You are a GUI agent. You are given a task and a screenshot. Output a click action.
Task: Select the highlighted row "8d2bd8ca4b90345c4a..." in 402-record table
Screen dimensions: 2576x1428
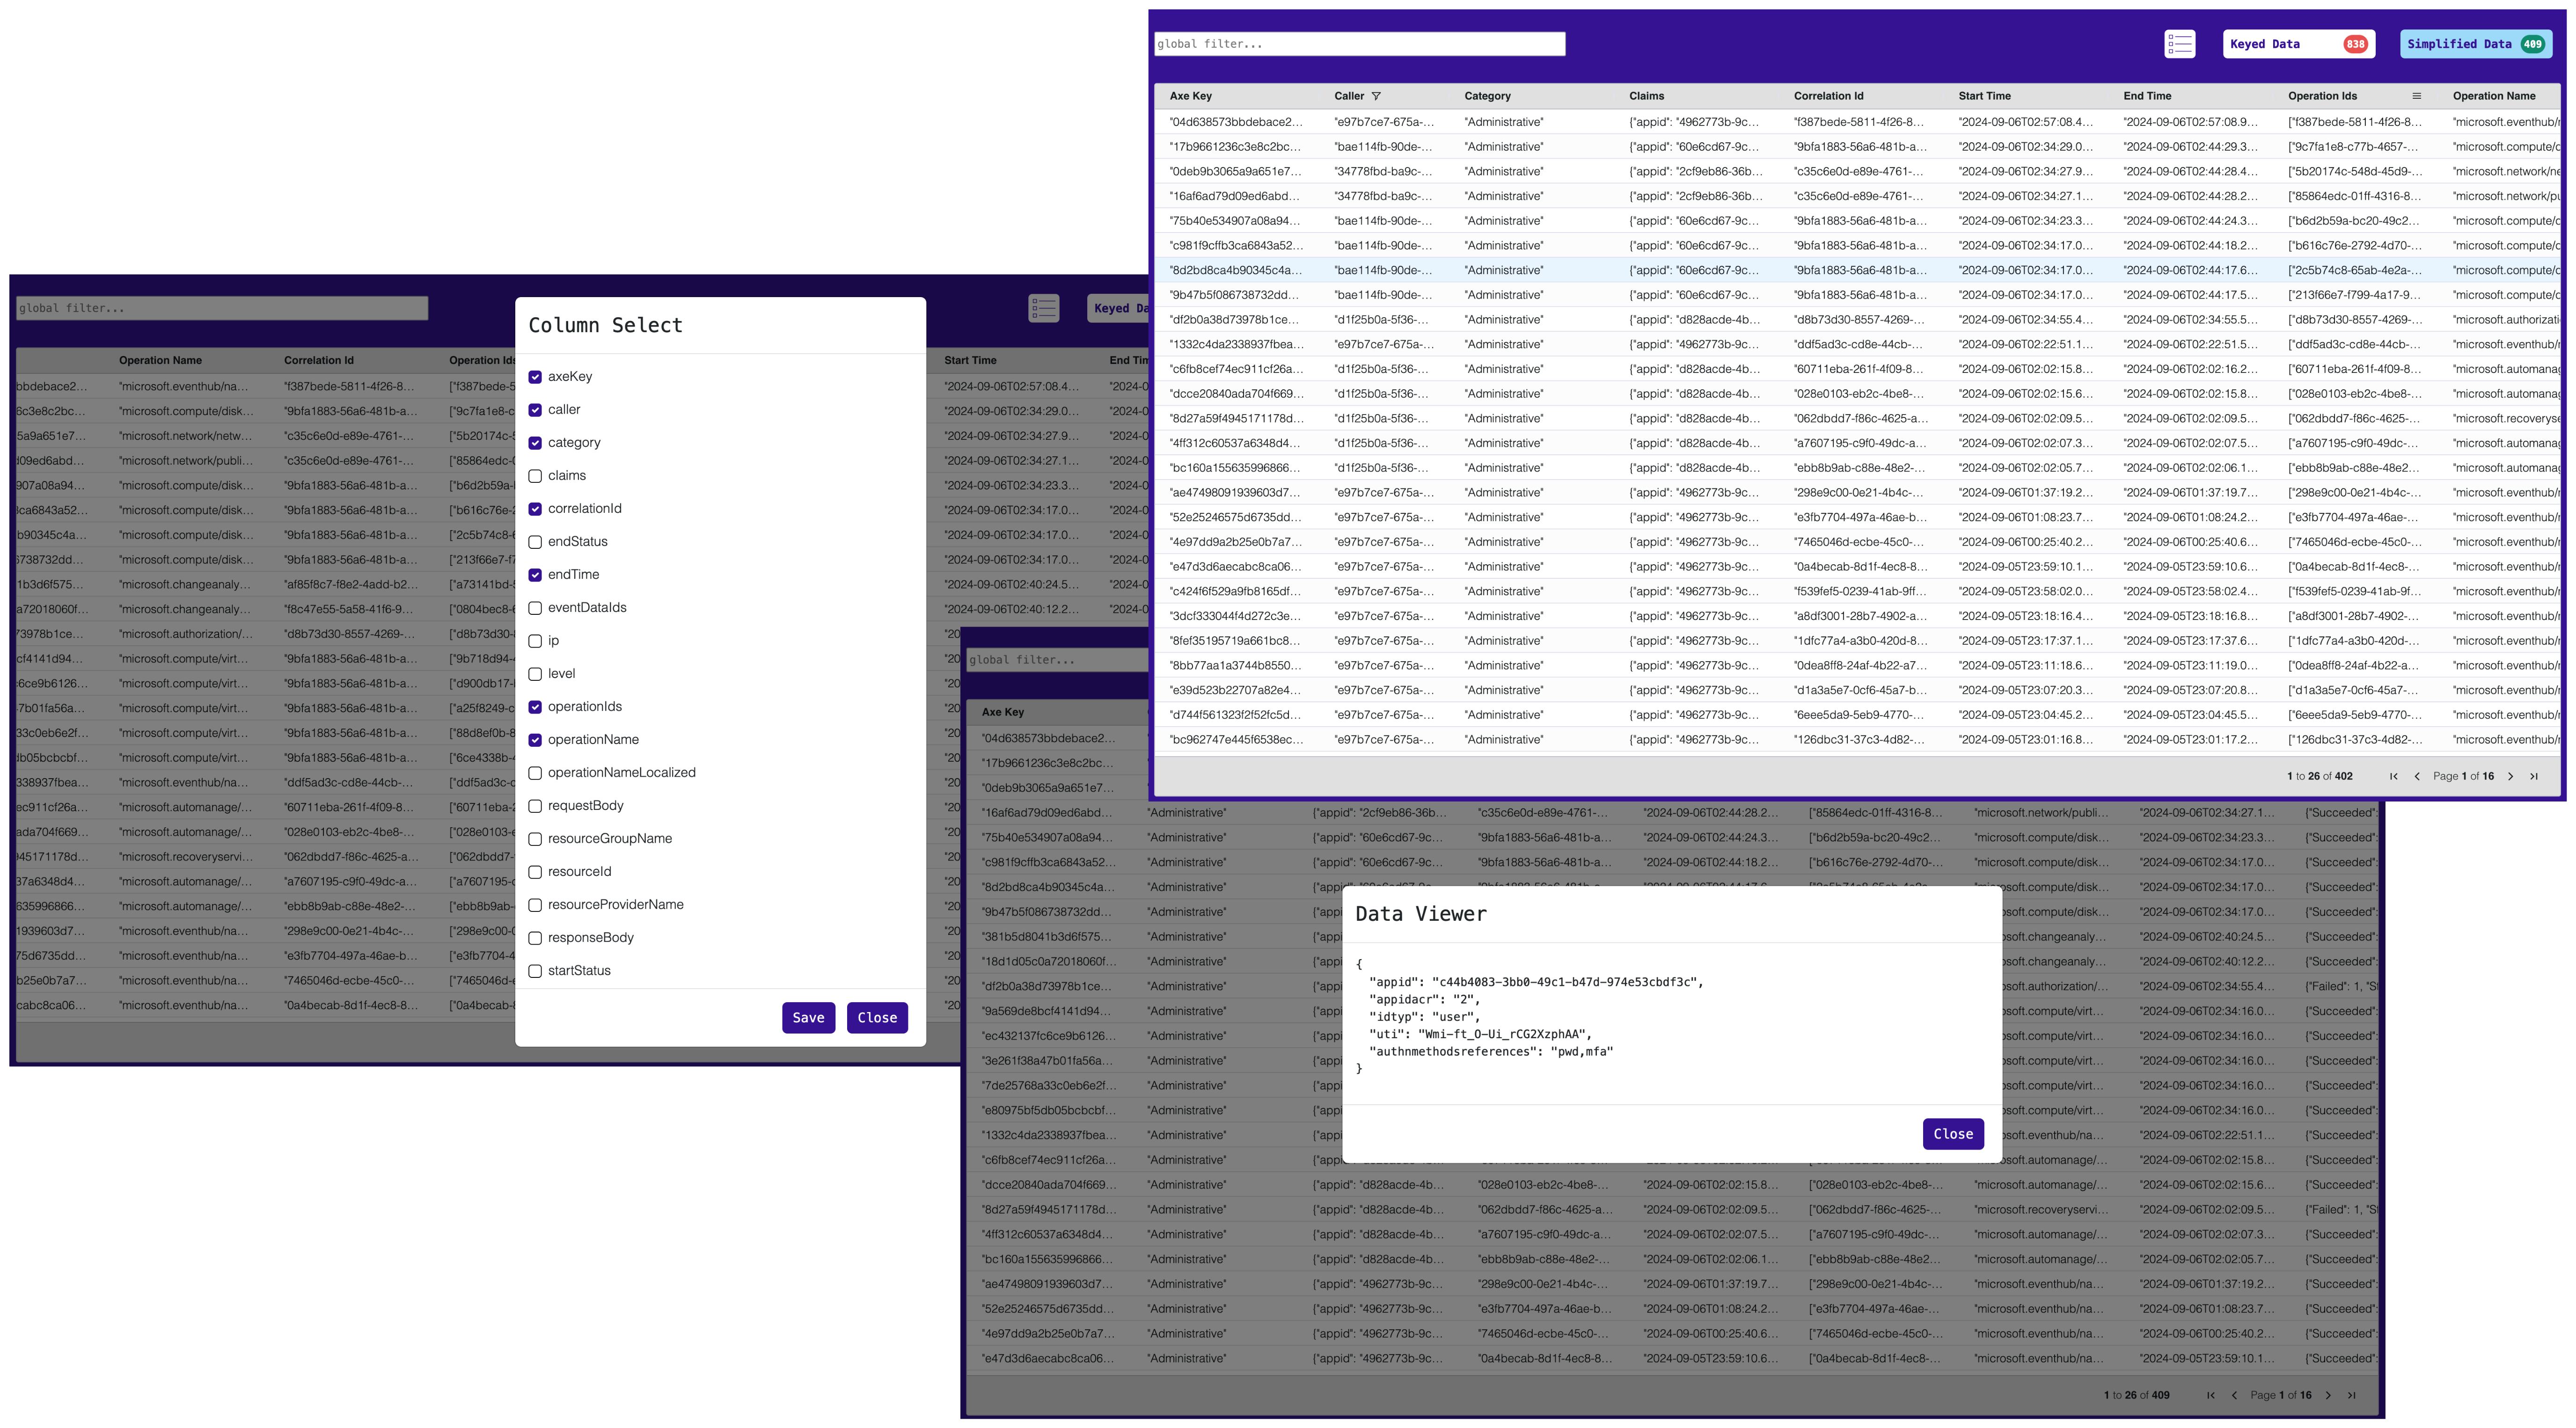coord(1857,270)
